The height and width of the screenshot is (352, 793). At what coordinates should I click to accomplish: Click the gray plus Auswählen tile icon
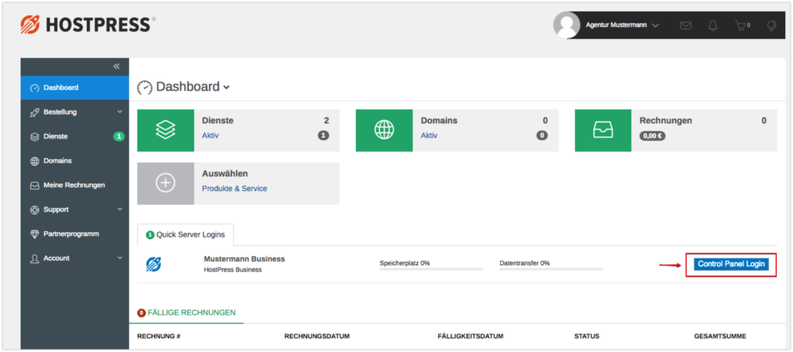166,183
